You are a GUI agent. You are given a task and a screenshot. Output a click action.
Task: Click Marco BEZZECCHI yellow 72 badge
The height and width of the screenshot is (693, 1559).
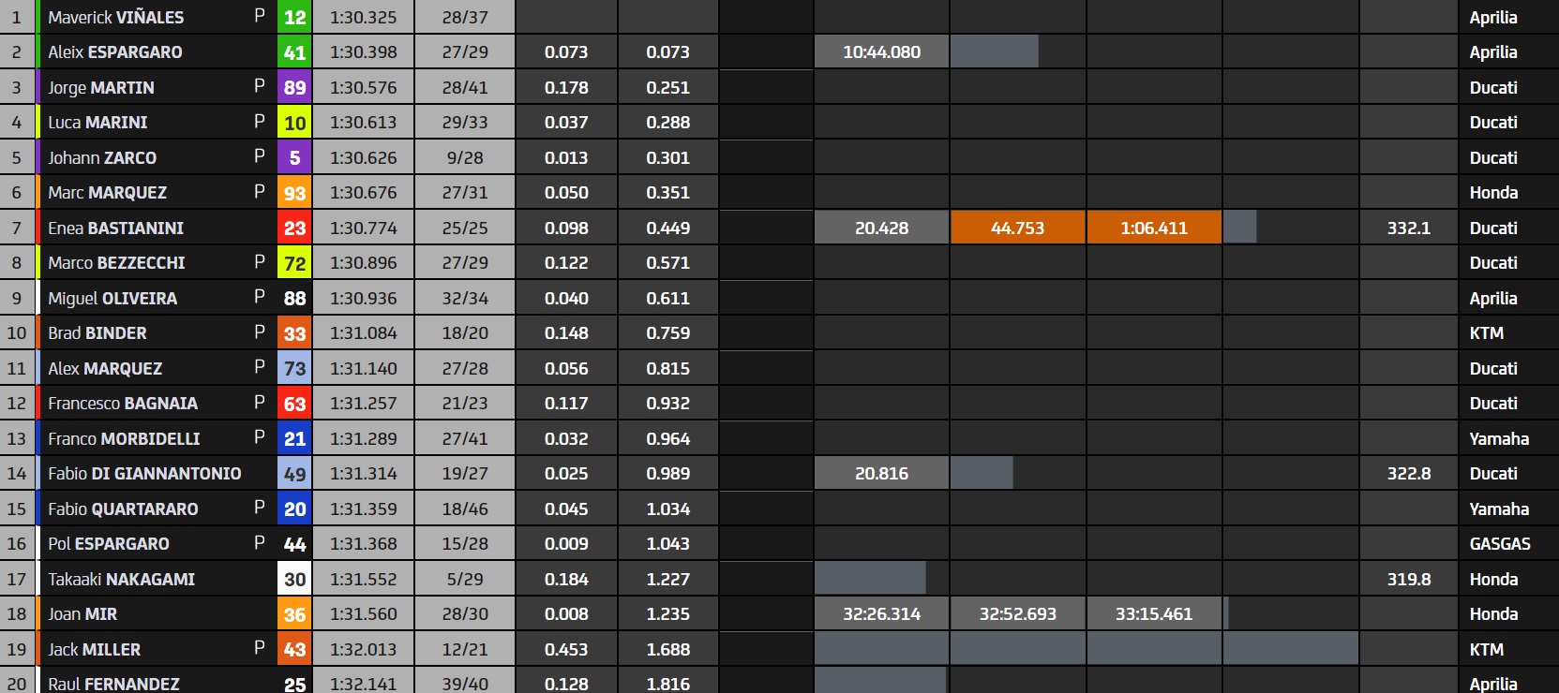pyautogui.click(x=294, y=263)
